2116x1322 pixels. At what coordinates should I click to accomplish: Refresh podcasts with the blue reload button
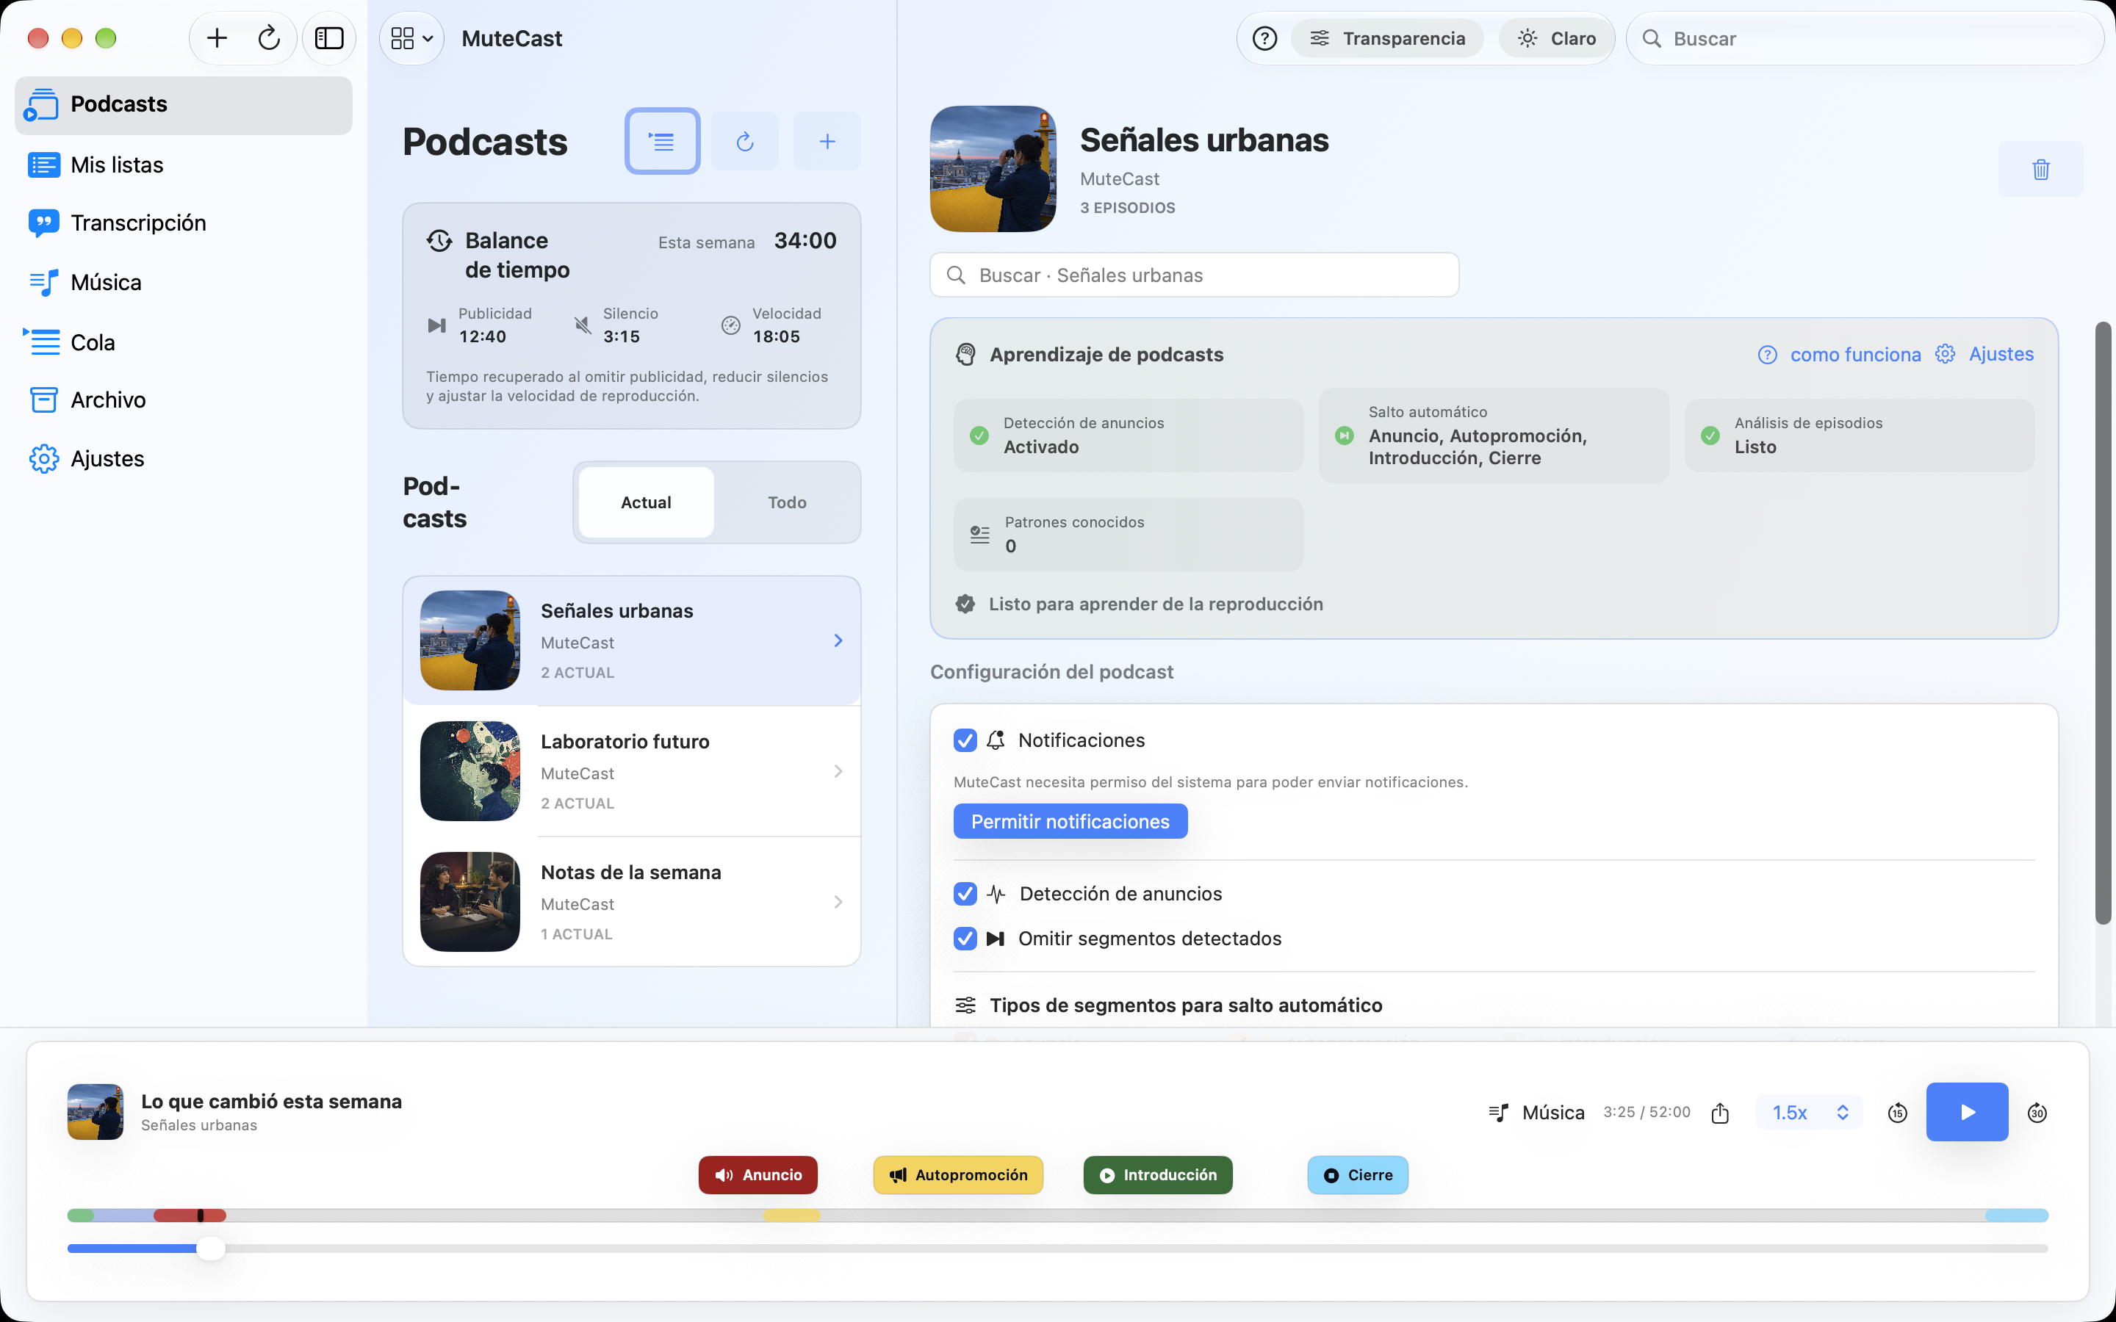(x=744, y=141)
